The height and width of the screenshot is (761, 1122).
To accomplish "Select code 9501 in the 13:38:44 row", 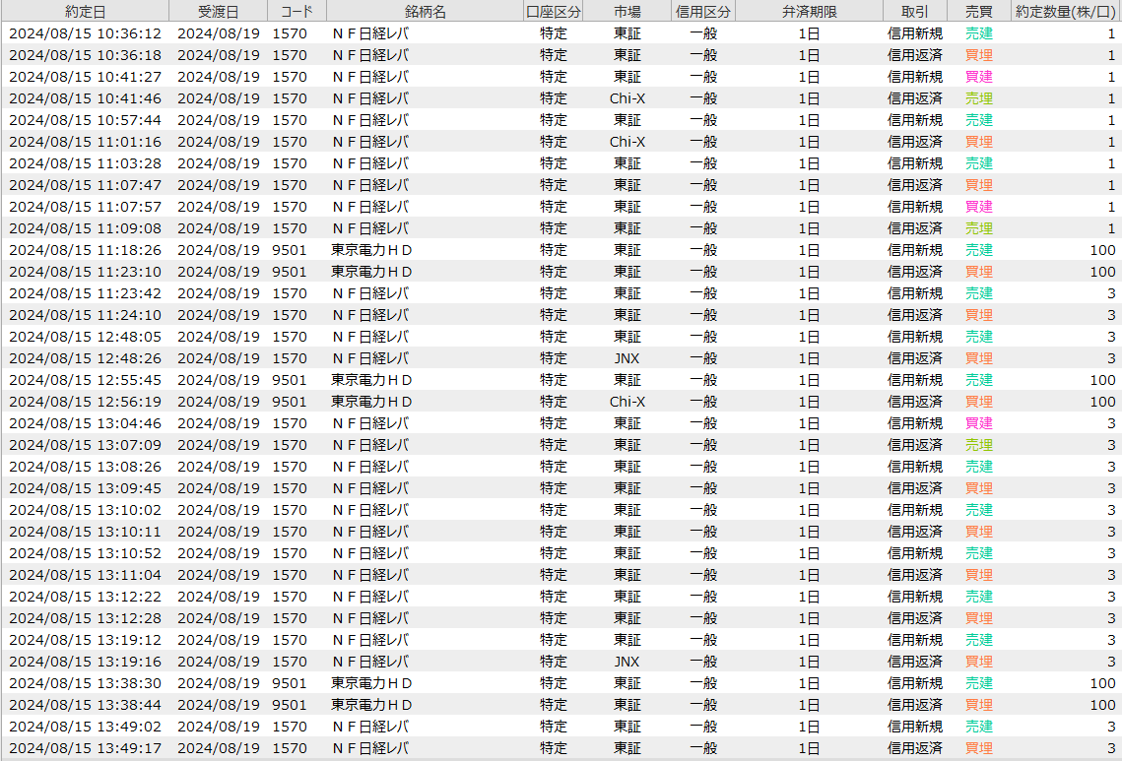I will point(290,705).
